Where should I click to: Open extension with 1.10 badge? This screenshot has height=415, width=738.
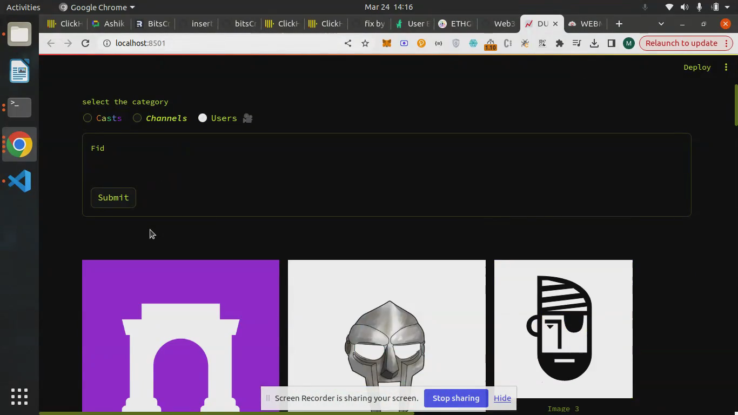pos(491,44)
